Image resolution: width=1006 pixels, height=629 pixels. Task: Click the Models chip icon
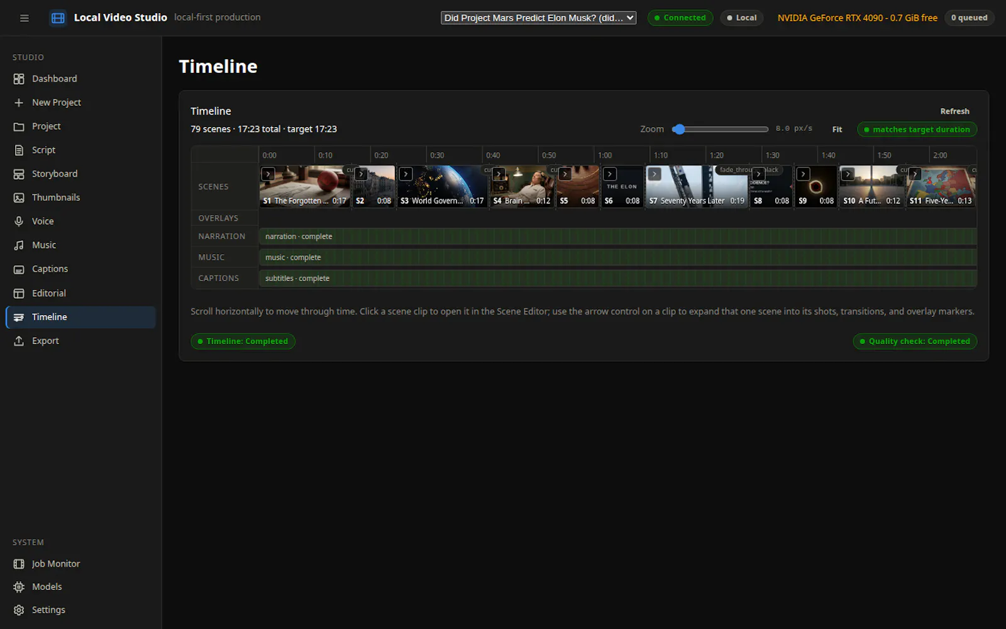pos(19,587)
